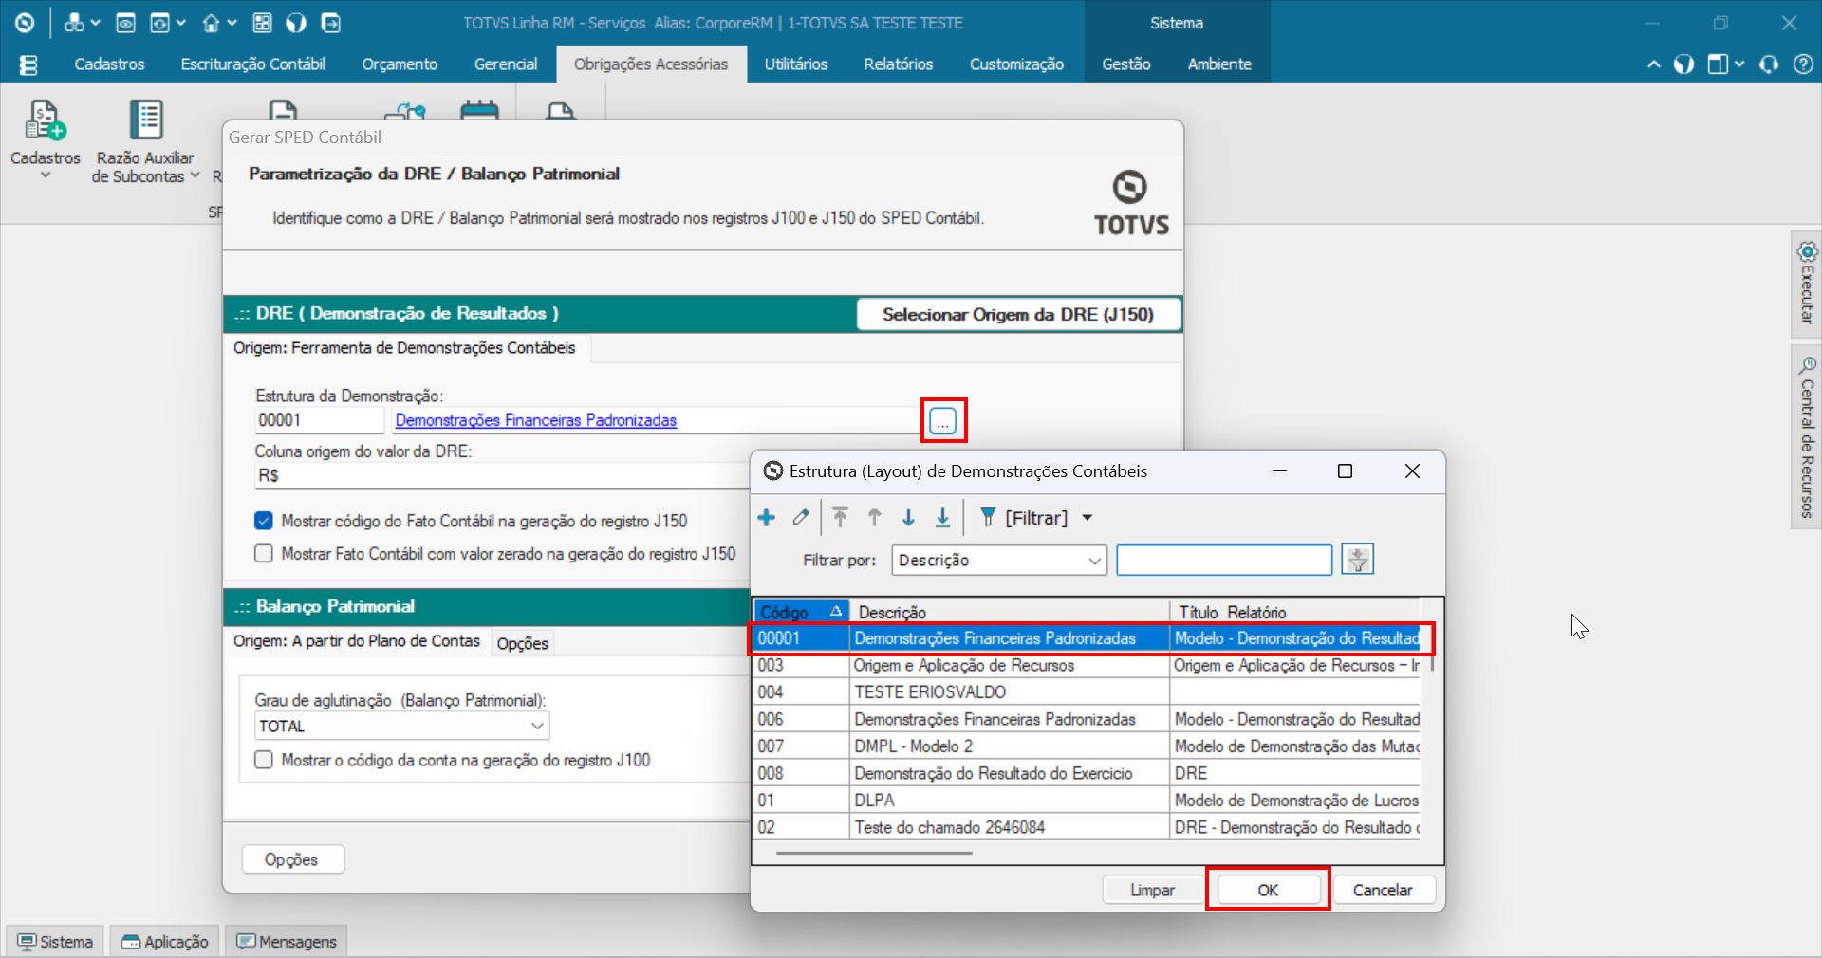Open the hierarchy icon in the quick access bar
This screenshot has width=1822, height=958.
[74, 23]
